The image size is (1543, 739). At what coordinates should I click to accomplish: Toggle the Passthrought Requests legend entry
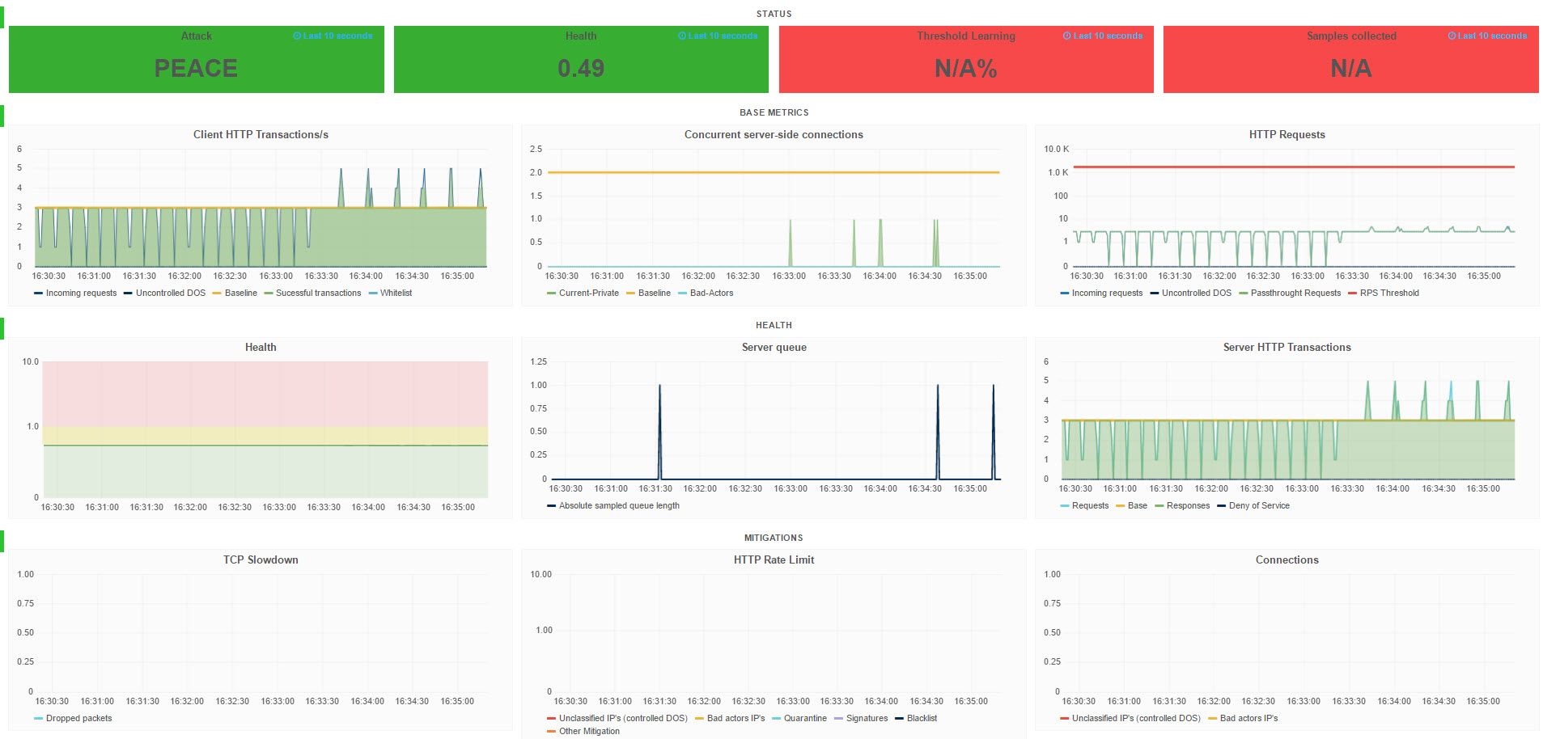click(1295, 293)
